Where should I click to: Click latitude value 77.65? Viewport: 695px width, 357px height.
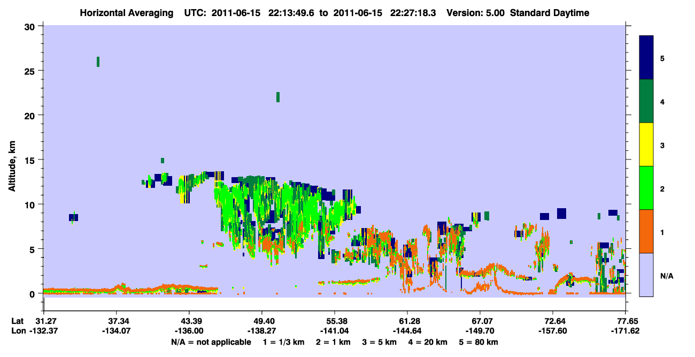pos(625,321)
